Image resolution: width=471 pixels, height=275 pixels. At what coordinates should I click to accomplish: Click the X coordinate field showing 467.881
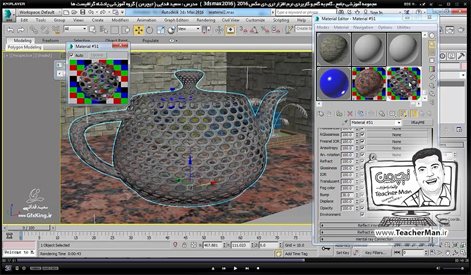pyautogui.click(x=213, y=245)
